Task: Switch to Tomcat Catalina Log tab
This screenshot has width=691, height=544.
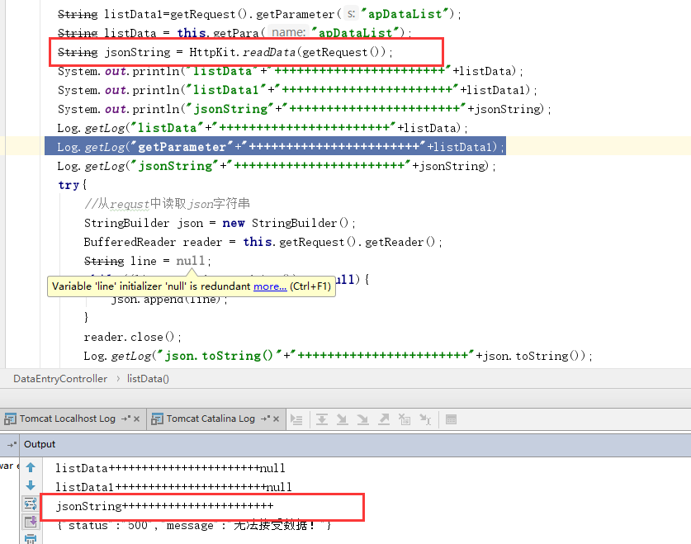Action: pos(211,419)
